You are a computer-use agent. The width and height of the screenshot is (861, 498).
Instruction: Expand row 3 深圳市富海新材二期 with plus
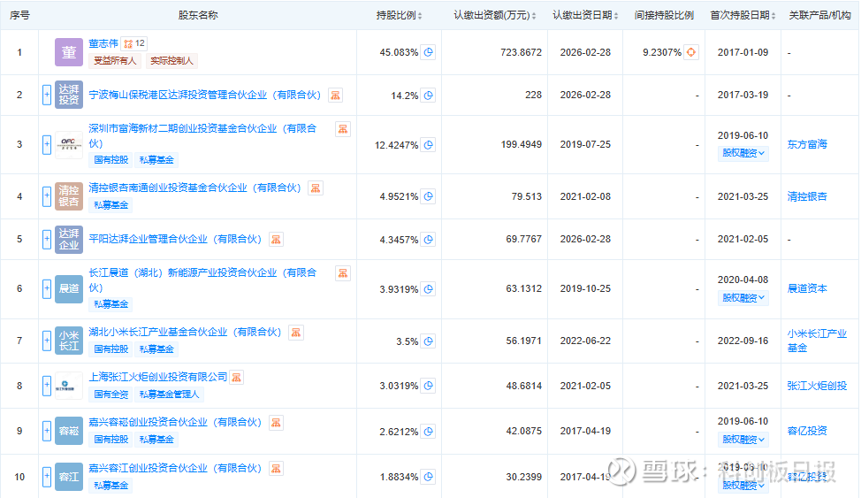click(47, 144)
